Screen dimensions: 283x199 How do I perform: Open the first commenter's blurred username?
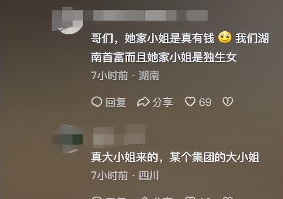(x=150, y=16)
